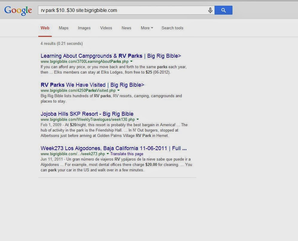This screenshot has width=298, height=241.
Task: Click www.bigrigbible.com/4250ParksVisited.php URL text
Action: [78, 91]
